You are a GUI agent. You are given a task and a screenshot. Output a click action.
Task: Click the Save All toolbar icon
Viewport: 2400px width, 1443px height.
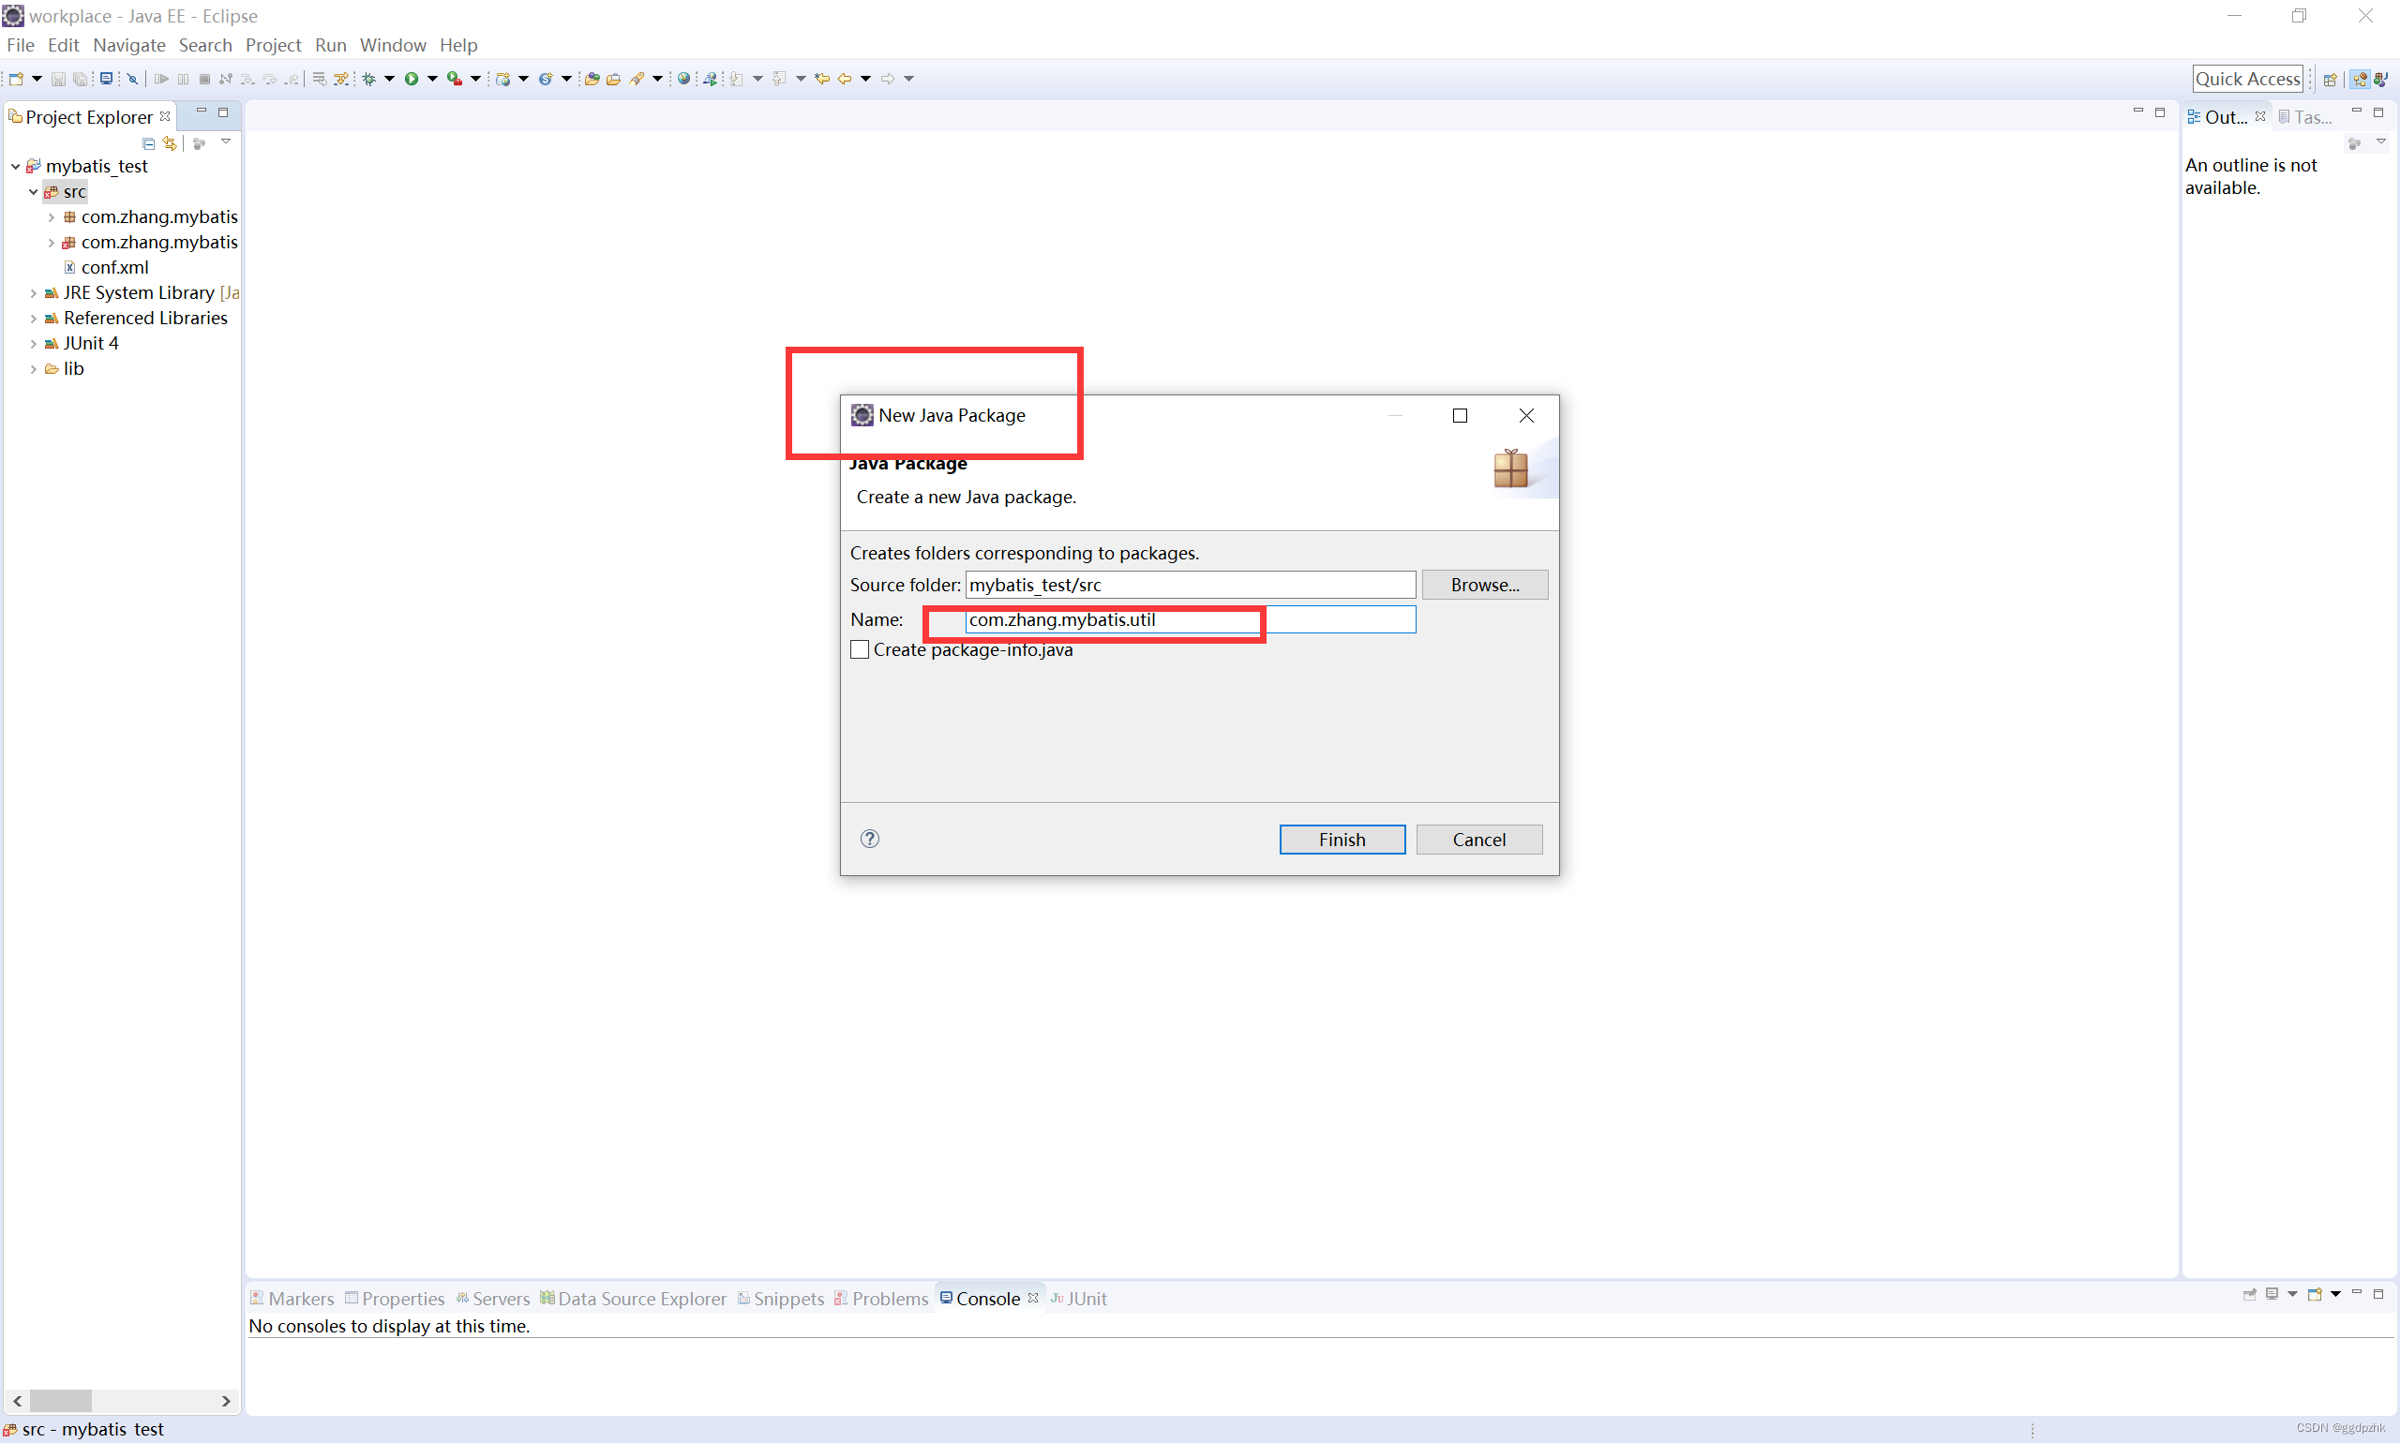coord(80,79)
